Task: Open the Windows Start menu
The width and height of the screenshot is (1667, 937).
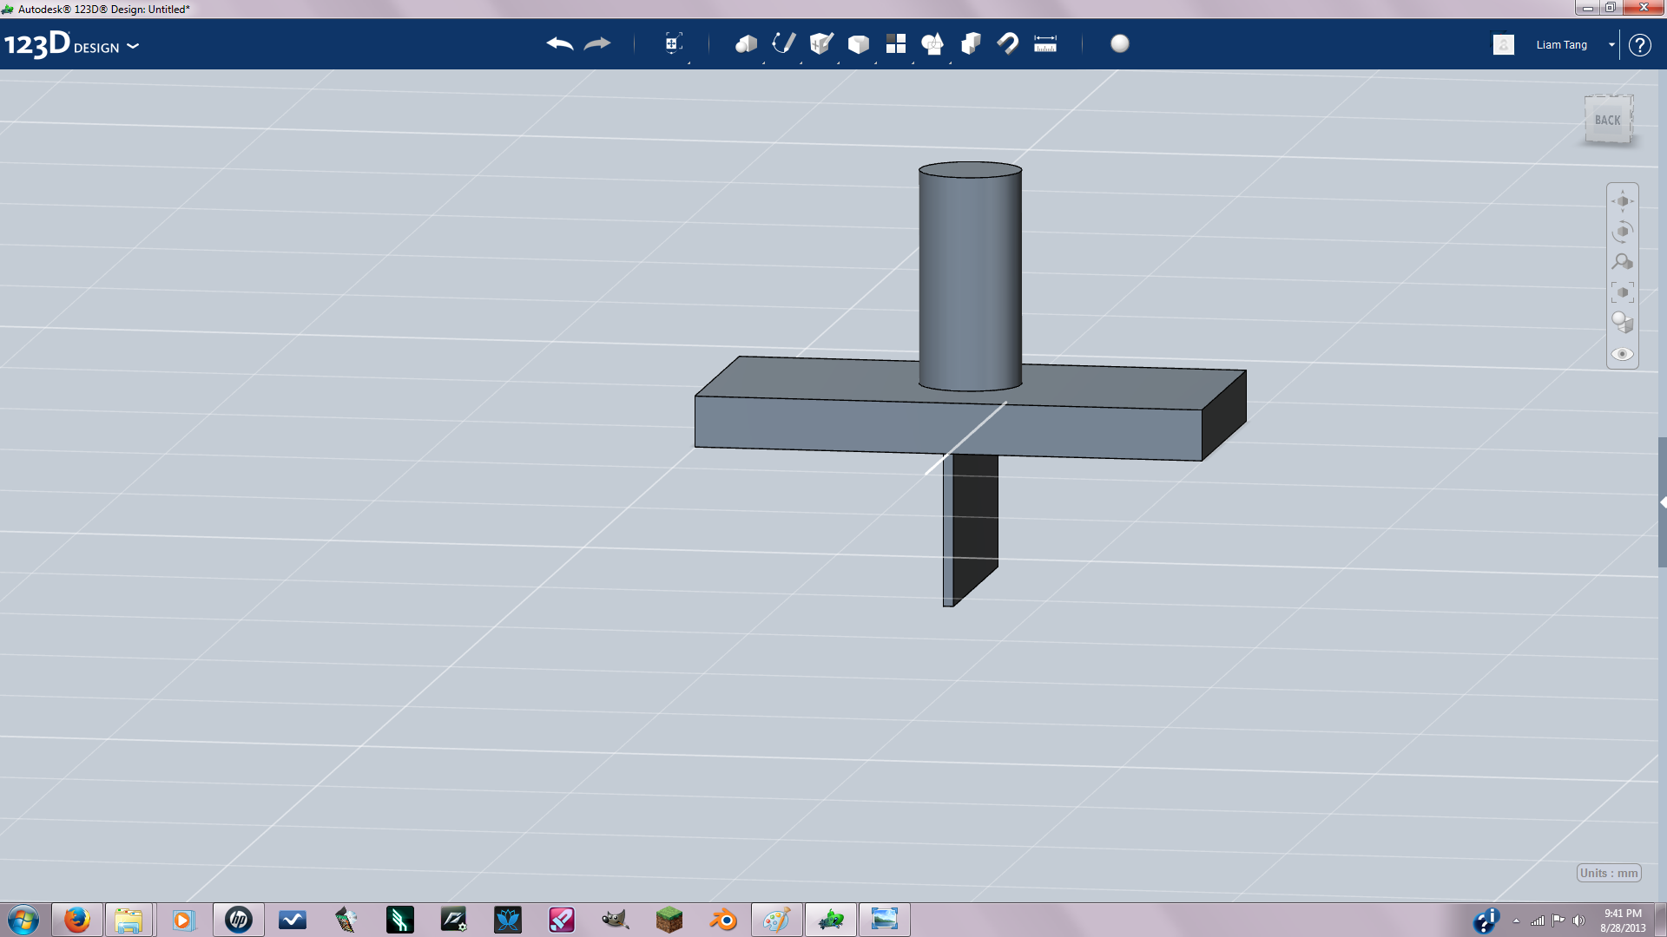Action: coord(23,920)
